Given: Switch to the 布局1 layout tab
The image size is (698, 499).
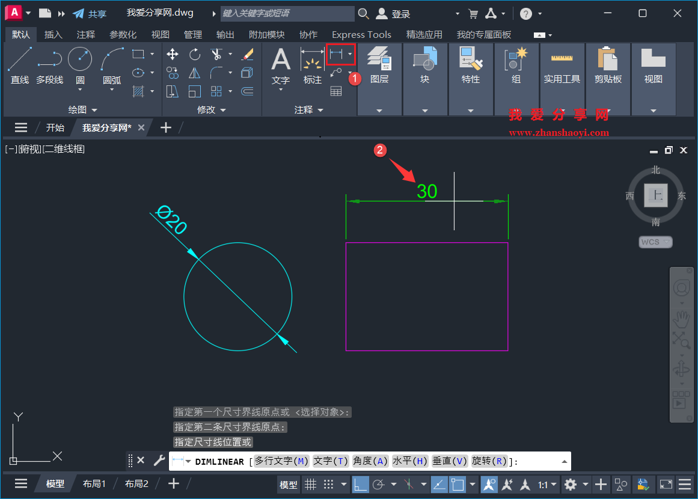Looking at the screenshot, I should point(95,483).
